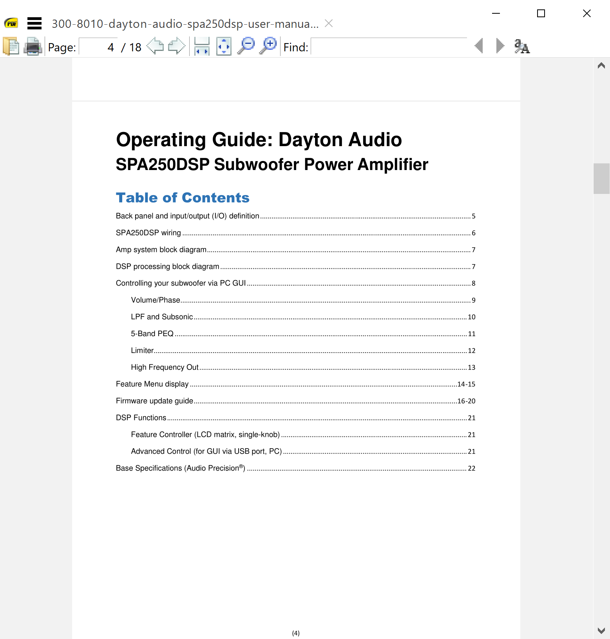The height and width of the screenshot is (639, 610).
Task: Maximize the PDF viewer window
Action: [x=541, y=13]
